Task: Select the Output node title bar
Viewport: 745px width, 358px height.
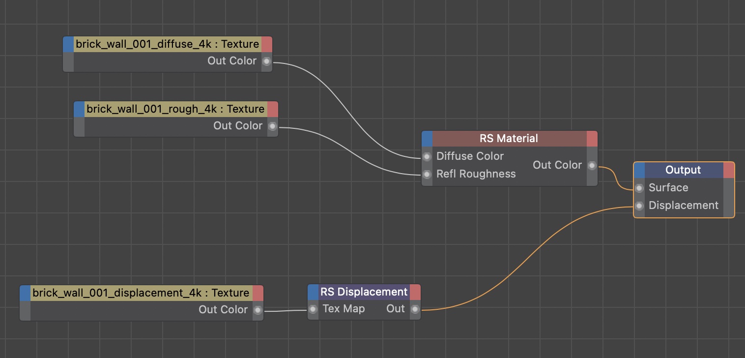Action: click(x=683, y=170)
